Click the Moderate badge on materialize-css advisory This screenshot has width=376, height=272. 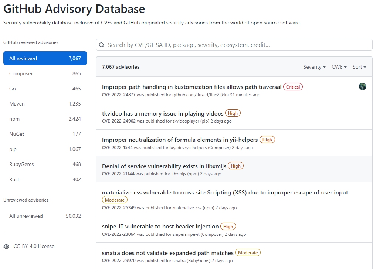(x=115, y=200)
